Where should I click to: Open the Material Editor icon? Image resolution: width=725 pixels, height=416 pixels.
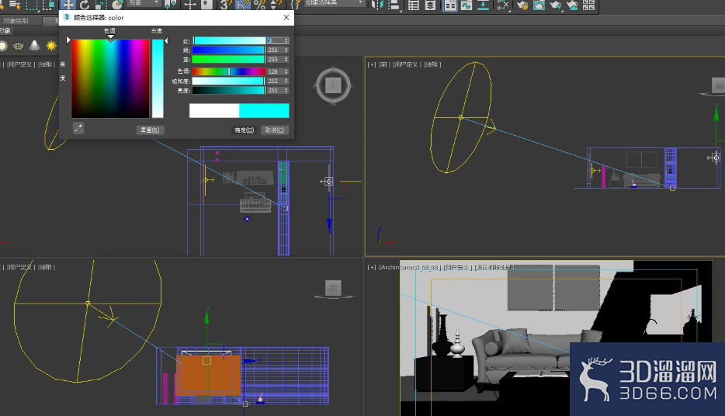(x=502, y=5)
